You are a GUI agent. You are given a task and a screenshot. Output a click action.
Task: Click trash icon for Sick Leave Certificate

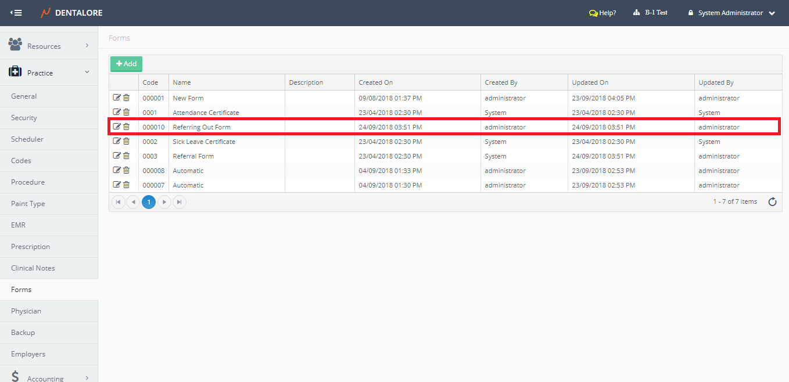tap(126, 141)
